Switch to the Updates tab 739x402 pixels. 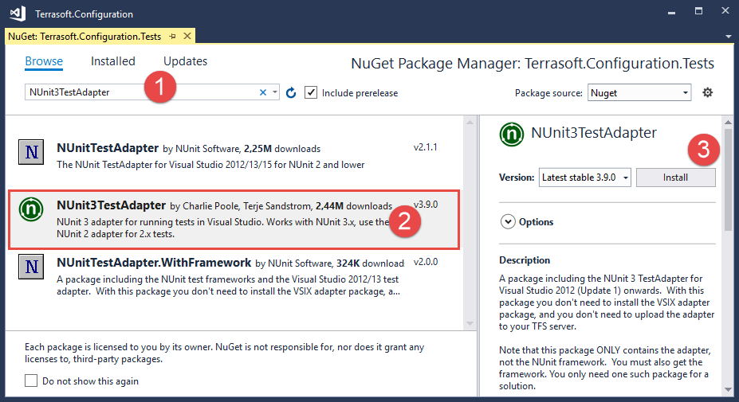coord(185,61)
